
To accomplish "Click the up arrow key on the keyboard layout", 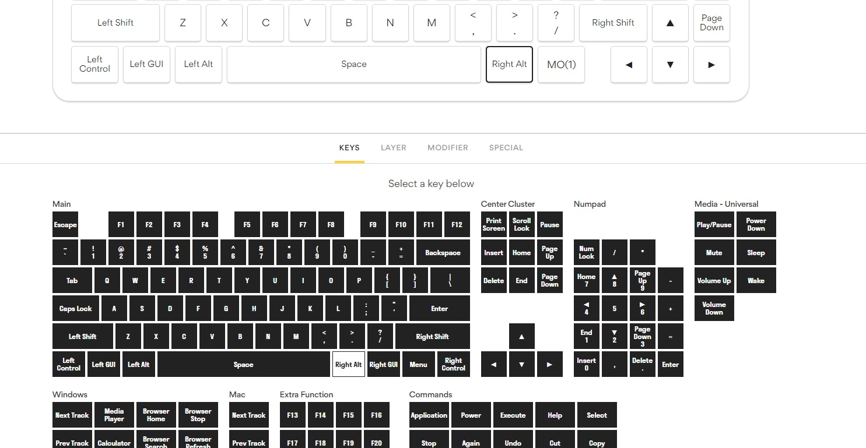I will click(670, 23).
